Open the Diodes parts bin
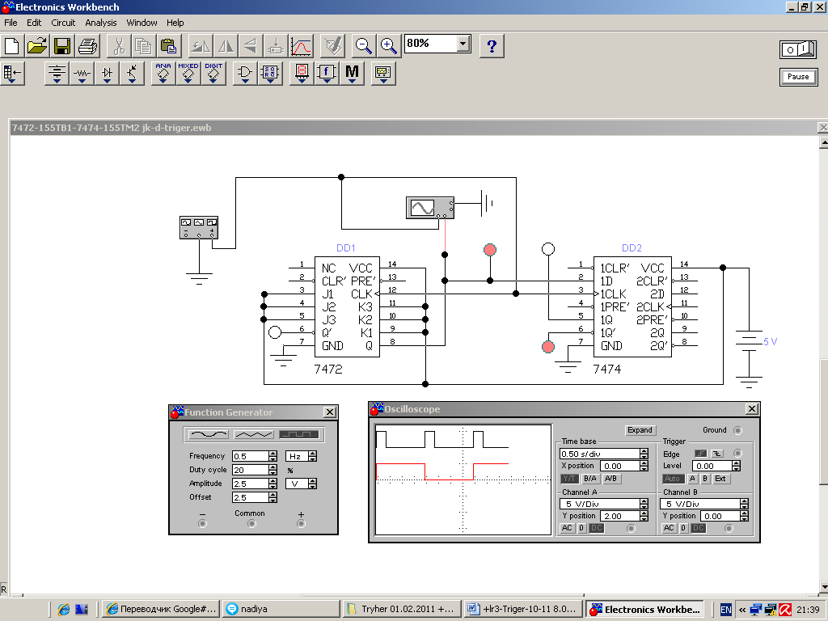Viewport: 828px width, 621px height. coord(108,74)
